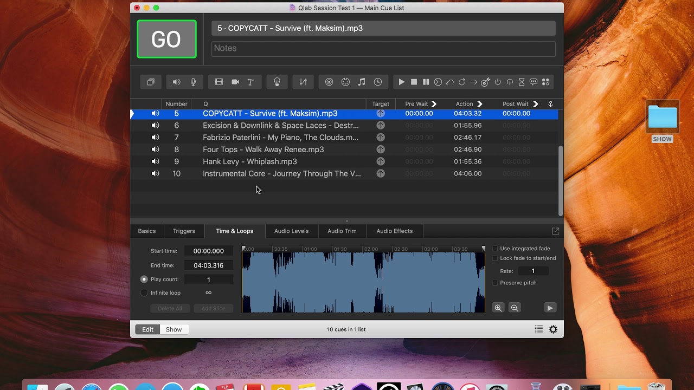Viewport: 694px width, 390px height.
Task: Add a Devamp cue with circular arrow
Action: click(x=461, y=82)
